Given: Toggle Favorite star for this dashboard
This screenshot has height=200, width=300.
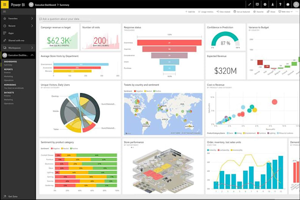Looking at the screenshot, I should (258, 11).
